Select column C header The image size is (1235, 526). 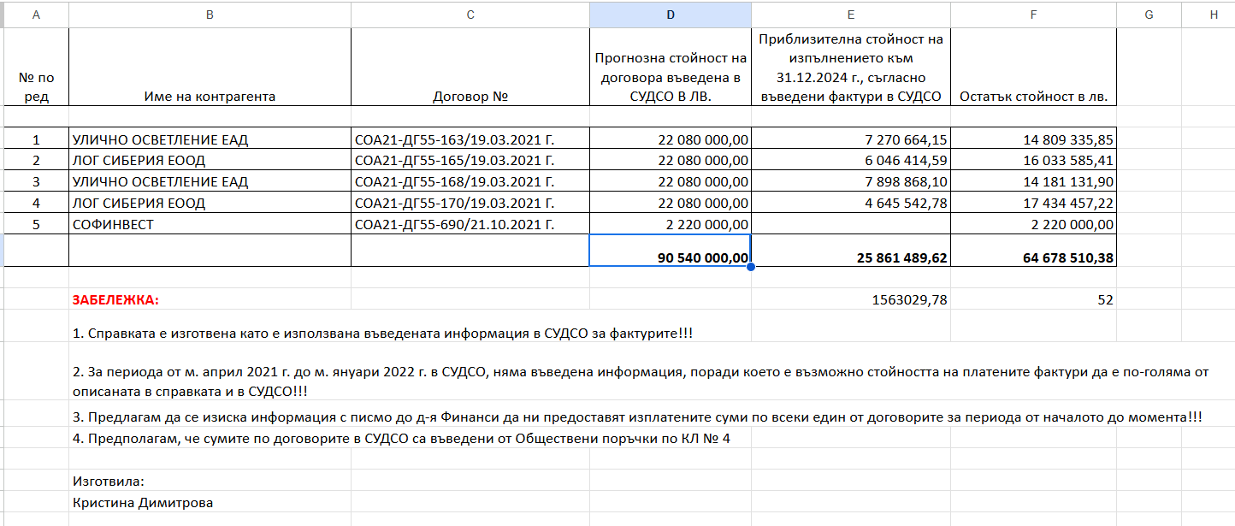coord(470,15)
